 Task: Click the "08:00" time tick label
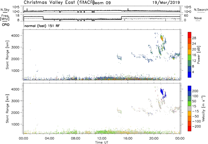click(x=76, y=139)
